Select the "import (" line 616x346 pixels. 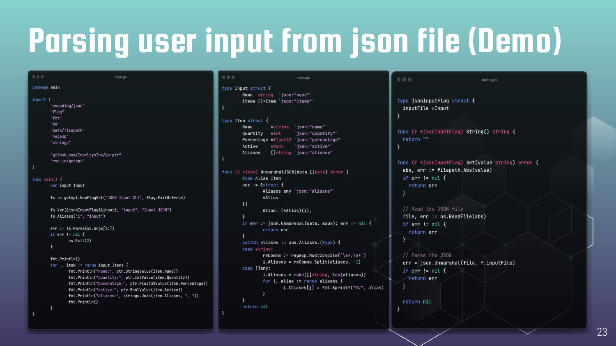point(41,100)
